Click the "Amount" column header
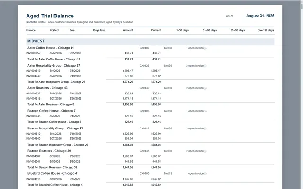Viewport: 303px width, 189px height. 128,30
